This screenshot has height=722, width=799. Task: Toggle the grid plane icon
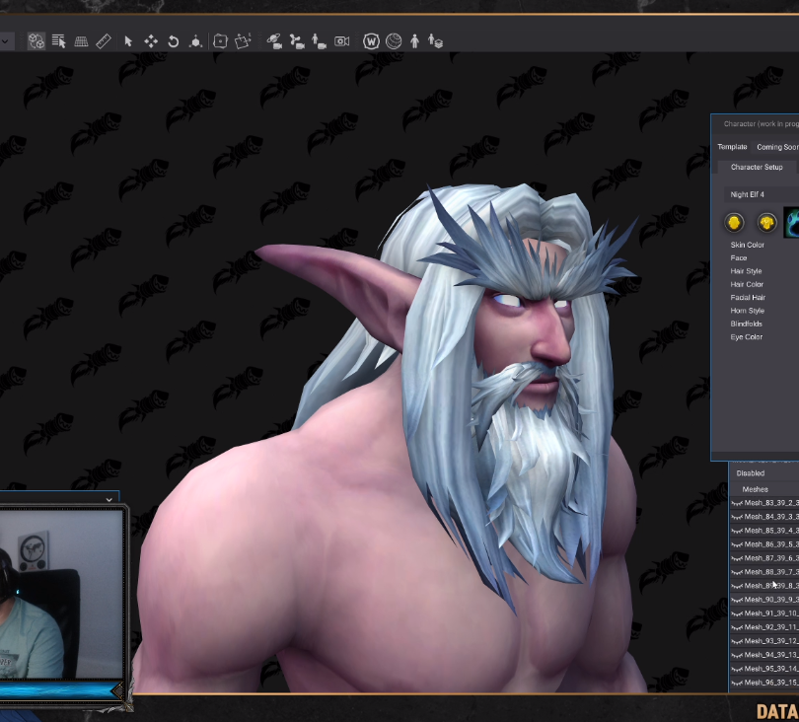pyautogui.click(x=81, y=41)
